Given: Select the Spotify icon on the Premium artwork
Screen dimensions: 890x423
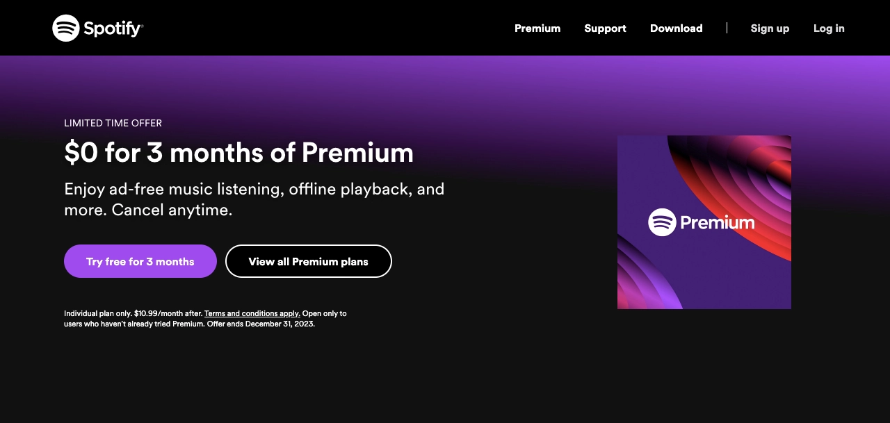Looking at the screenshot, I should [x=662, y=222].
